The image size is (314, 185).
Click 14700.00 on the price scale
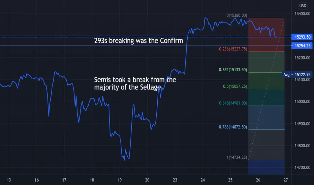point(303,168)
